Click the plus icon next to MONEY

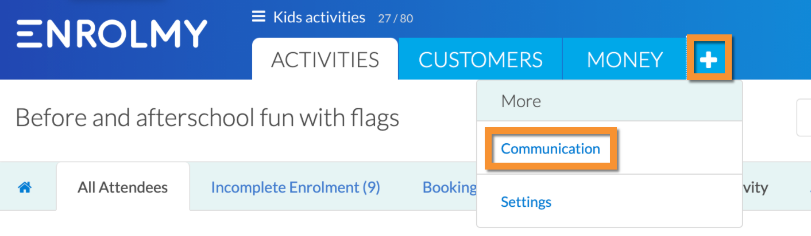pyautogui.click(x=709, y=59)
